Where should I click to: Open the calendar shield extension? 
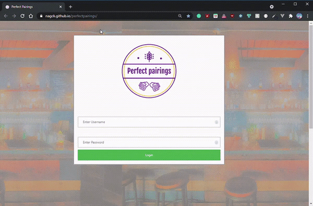coord(215,16)
